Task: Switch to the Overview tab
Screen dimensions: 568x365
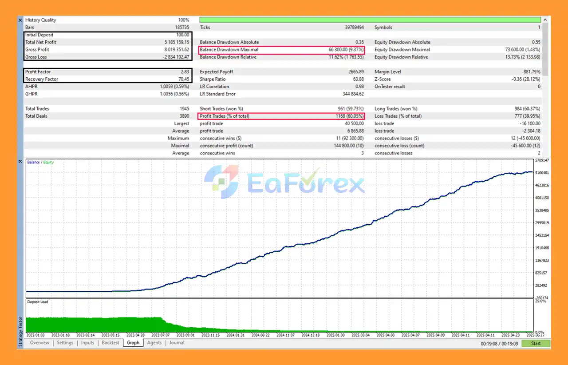Action: 39,343
